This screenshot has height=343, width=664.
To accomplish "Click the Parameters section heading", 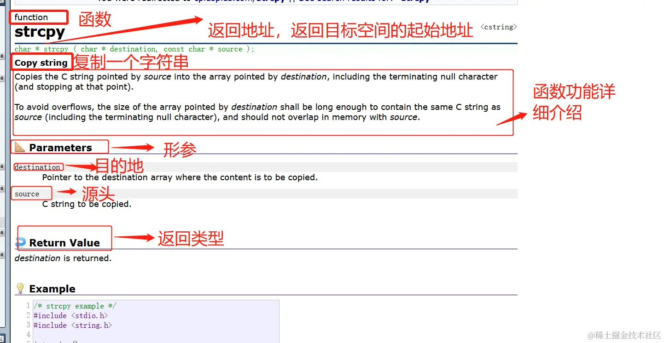I will pyautogui.click(x=60, y=148).
